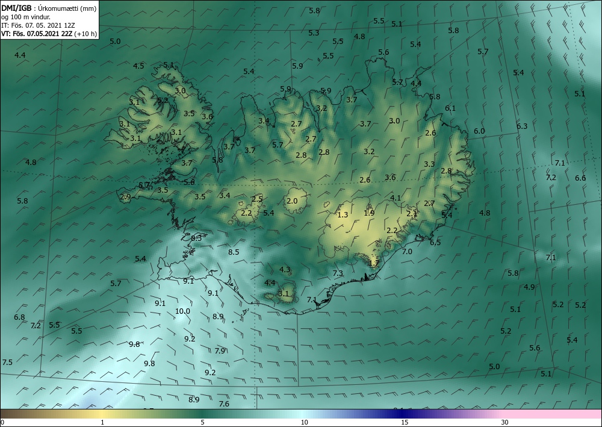The image size is (602, 427).
Task: Click the 'og 100 m vindur.' legend line
Action: [26, 17]
